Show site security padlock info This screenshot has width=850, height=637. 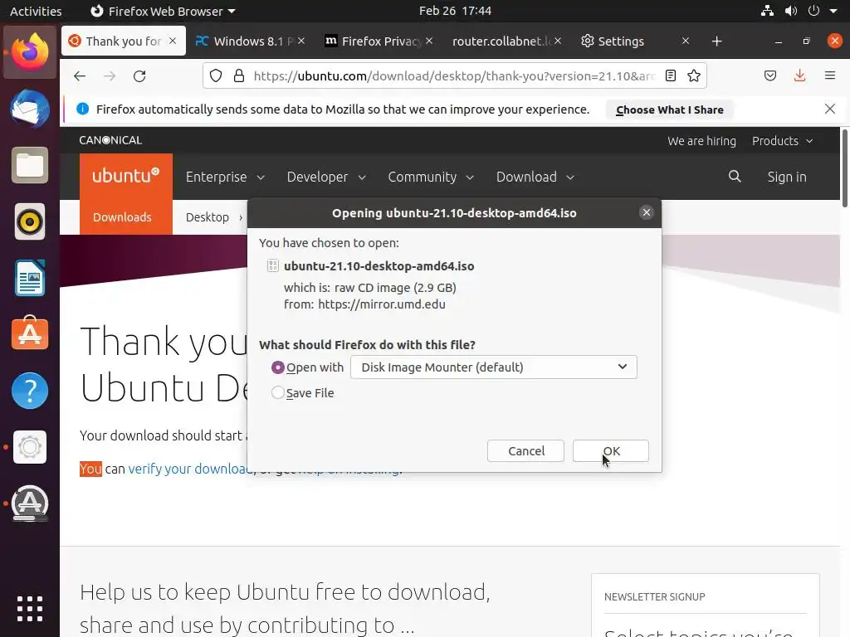238,75
